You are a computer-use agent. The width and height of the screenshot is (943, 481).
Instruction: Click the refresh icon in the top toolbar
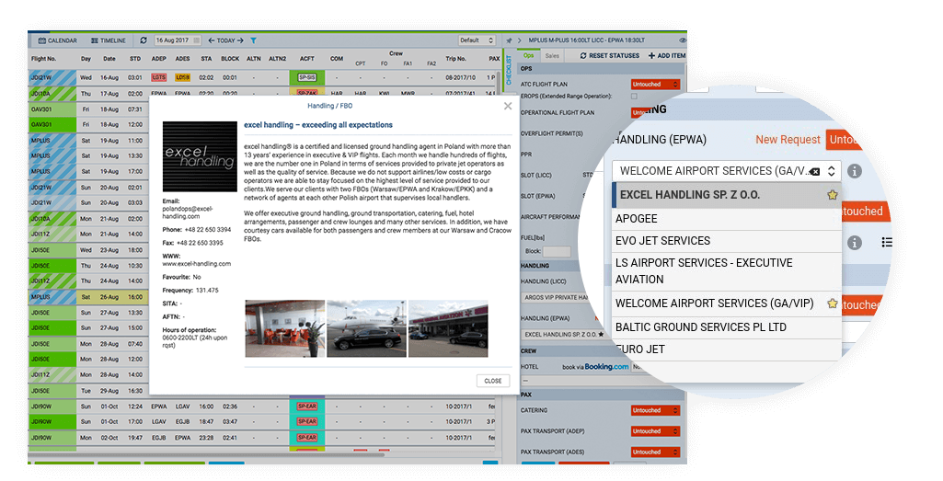coord(144,40)
